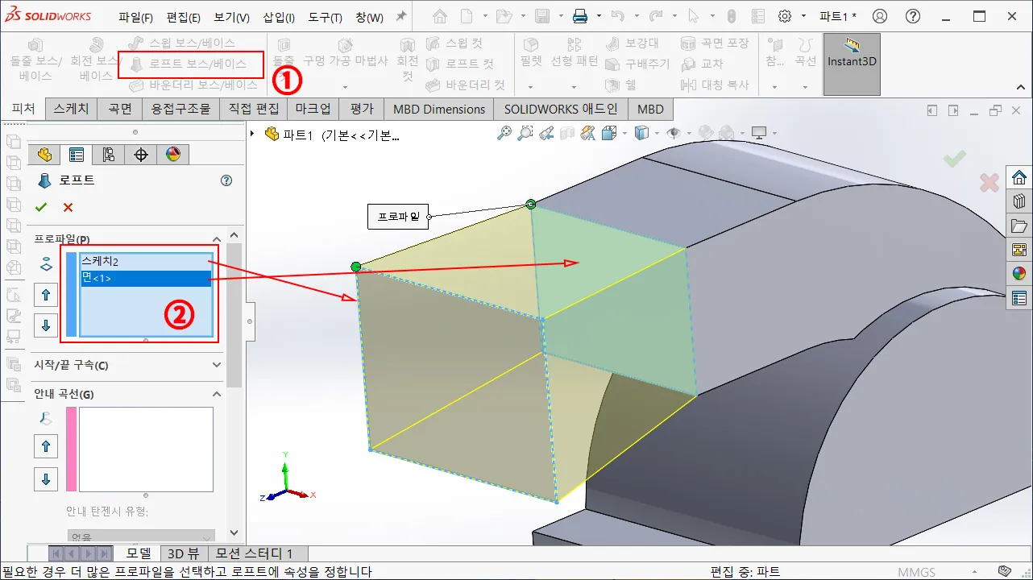Viewport: 1033px width, 580px height.
Task: Open the DimXpertManager crosshair tab icon
Action: tap(141, 155)
